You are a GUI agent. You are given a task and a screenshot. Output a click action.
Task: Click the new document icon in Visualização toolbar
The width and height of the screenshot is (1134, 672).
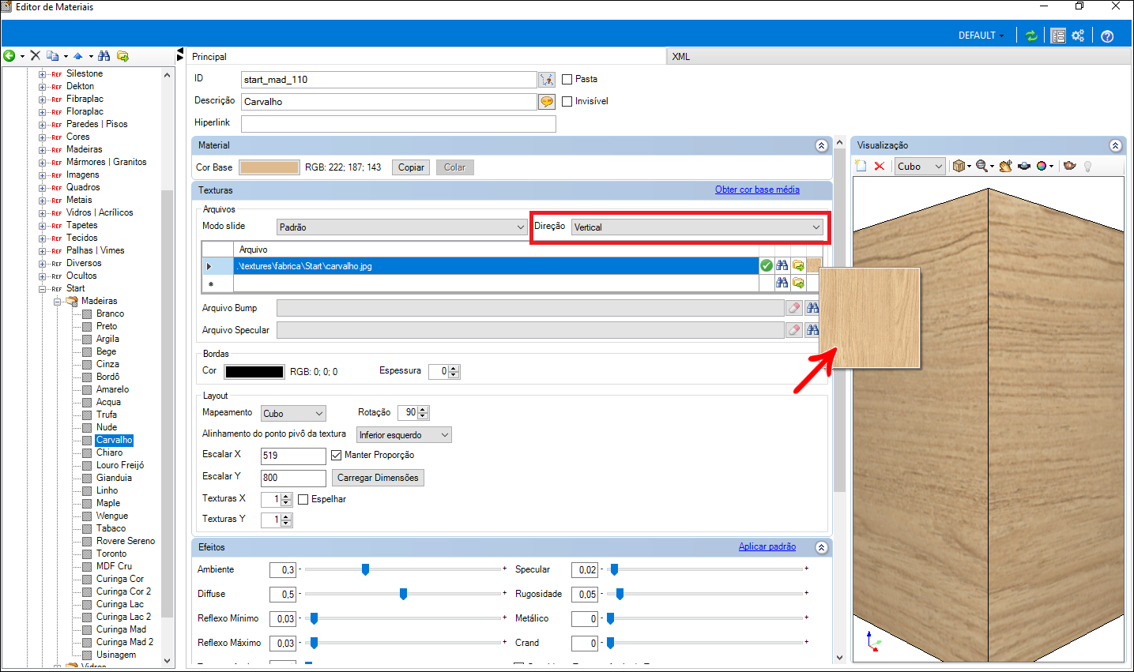[x=861, y=166]
